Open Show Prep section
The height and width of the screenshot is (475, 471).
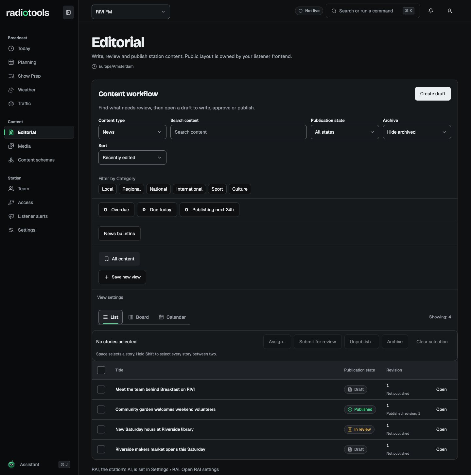(39, 76)
